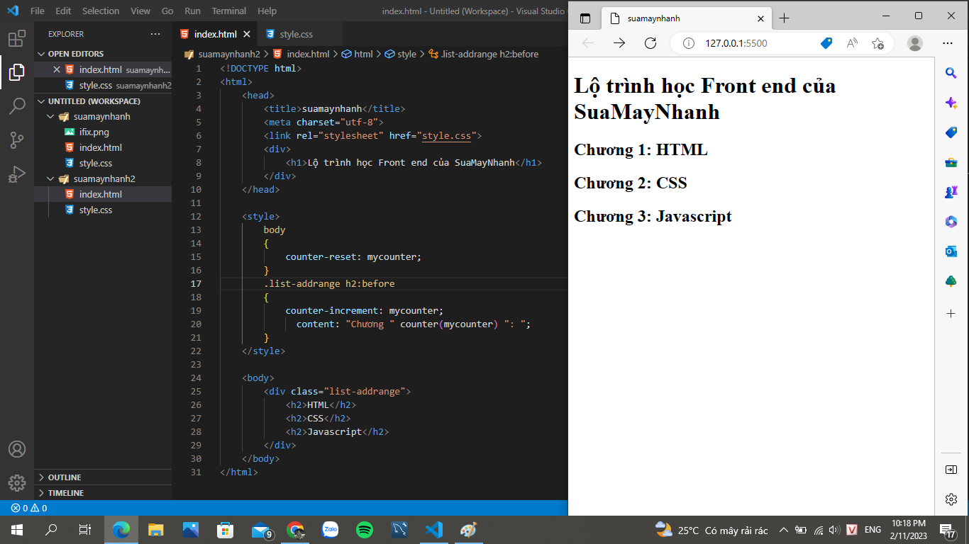Open the Run and Debug view
Viewport: 969px width, 544px height.
tap(17, 174)
